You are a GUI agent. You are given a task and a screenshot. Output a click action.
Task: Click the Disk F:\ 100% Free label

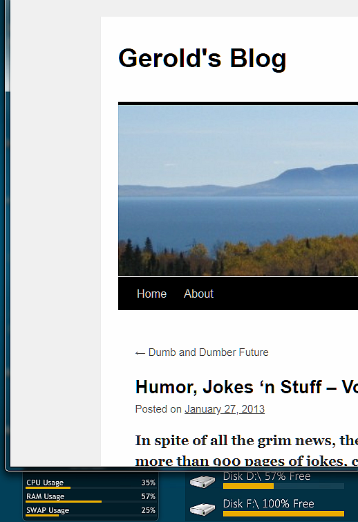[x=268, y=503]
